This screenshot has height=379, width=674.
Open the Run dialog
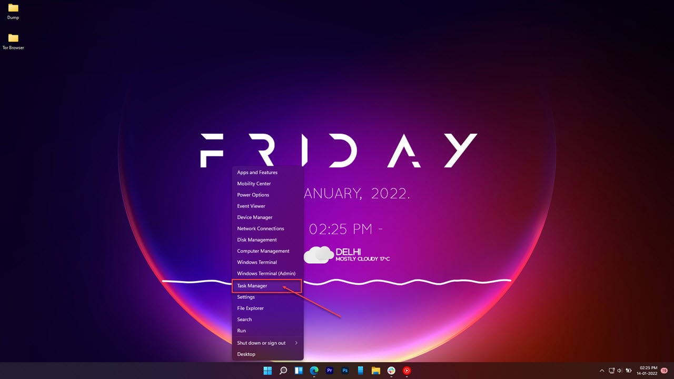pos(242,331)
